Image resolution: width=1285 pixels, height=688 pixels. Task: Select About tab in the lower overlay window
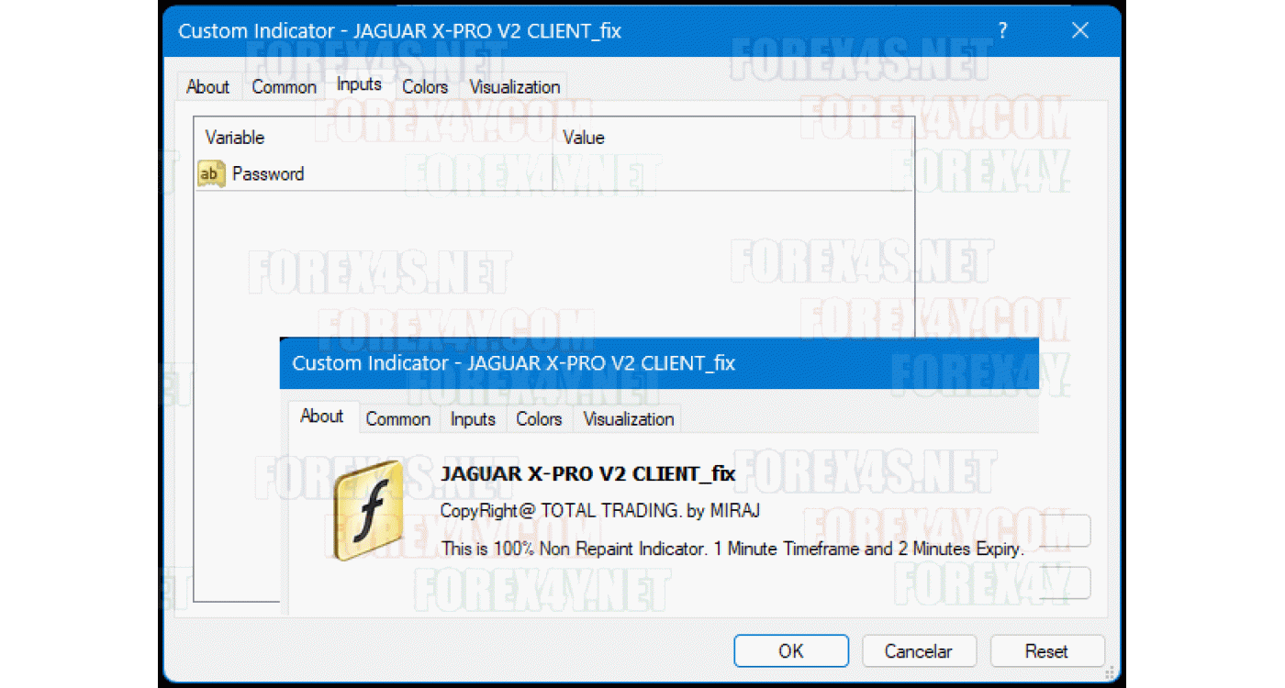[x=321, y=416]
